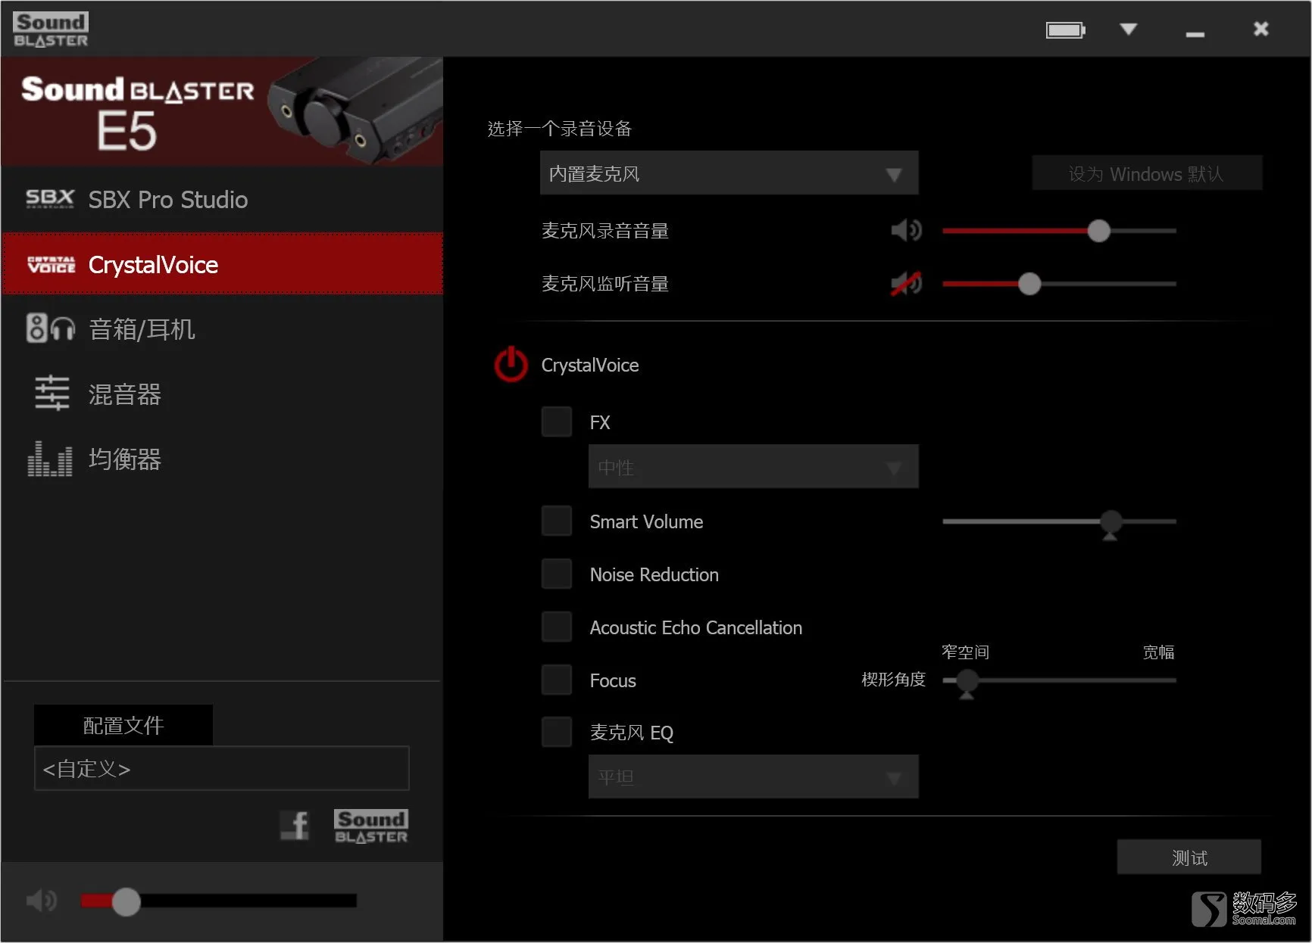Adjust the 麦克风录音音量 slider
Viewport: 1312px width, 943px height.
[1059, 231]
